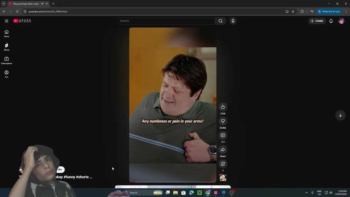
Task: Open the comments panel (717)
Action: click(x=223, y=135)
